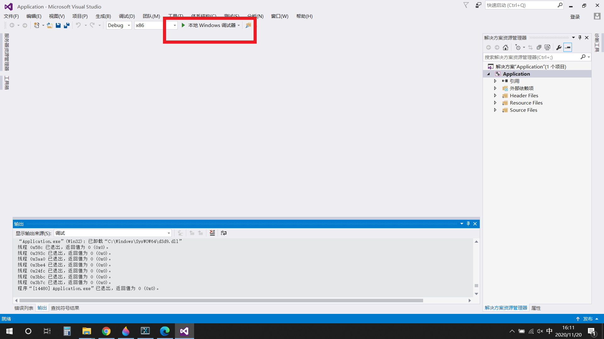Click 发布 in the status bar
The width and height of the screenshot is (604, 339).
[587, 319]
